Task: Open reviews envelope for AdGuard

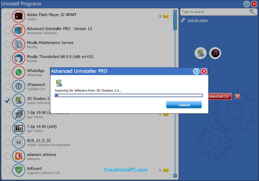Action: coord(166,170)
